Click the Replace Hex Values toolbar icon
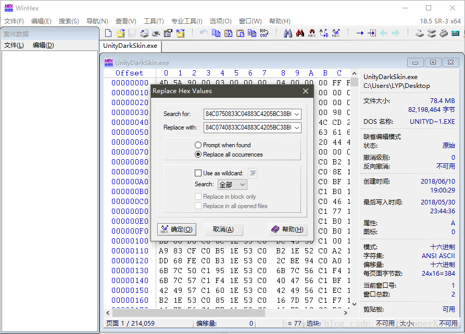 tap(336, 33)
